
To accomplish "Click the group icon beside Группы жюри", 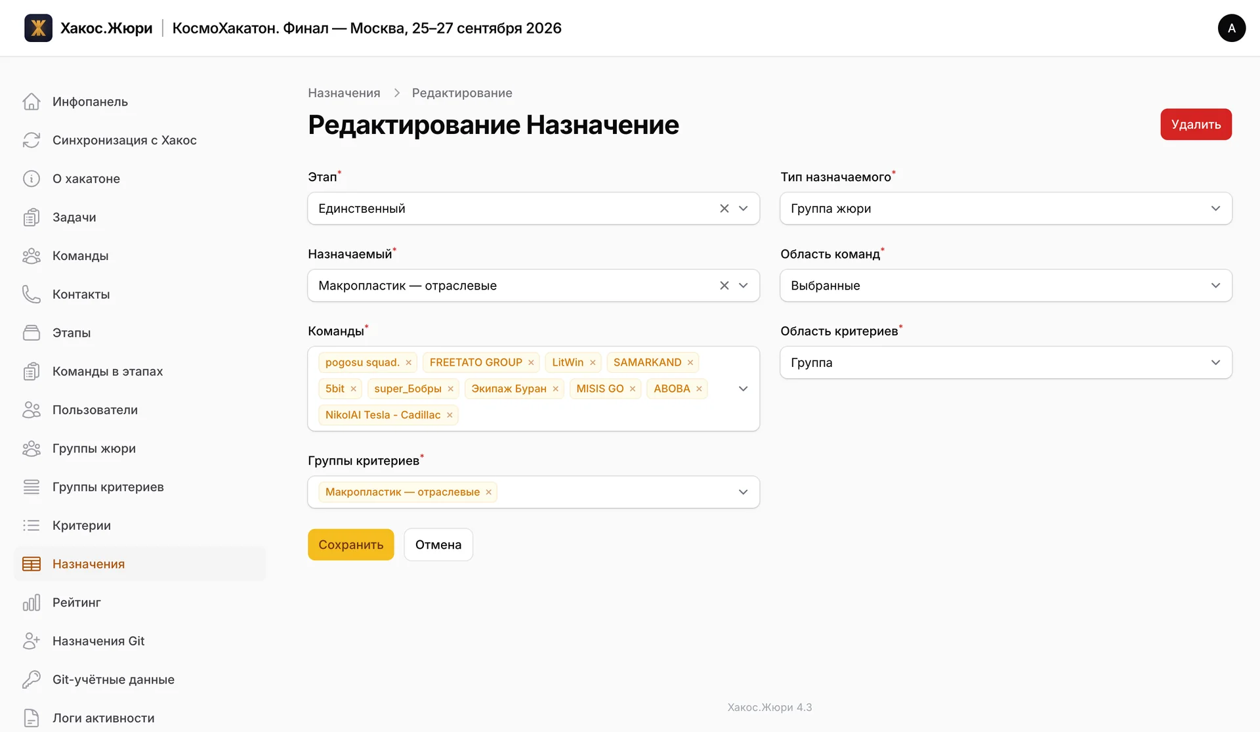I will [31, 448].
